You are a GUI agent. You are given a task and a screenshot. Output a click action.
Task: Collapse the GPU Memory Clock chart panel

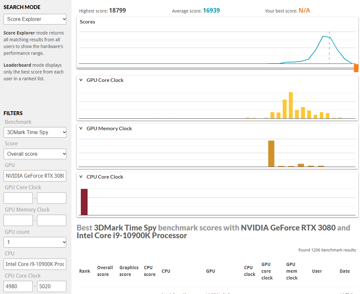click(x=81, y=128)
